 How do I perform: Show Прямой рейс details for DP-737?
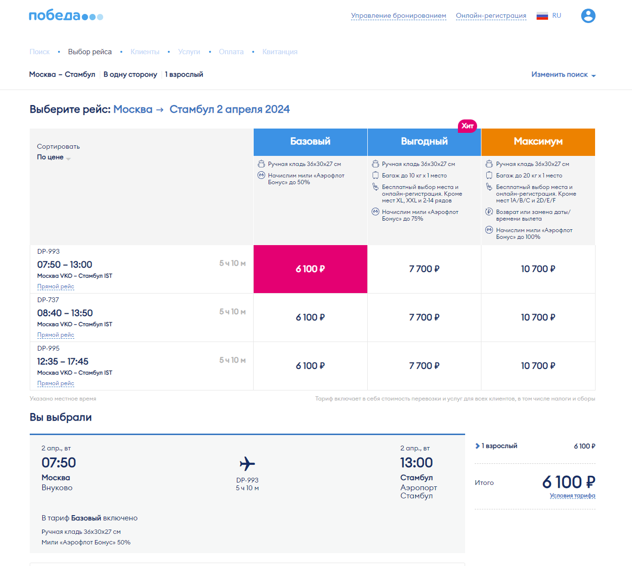tap(56, 335)
